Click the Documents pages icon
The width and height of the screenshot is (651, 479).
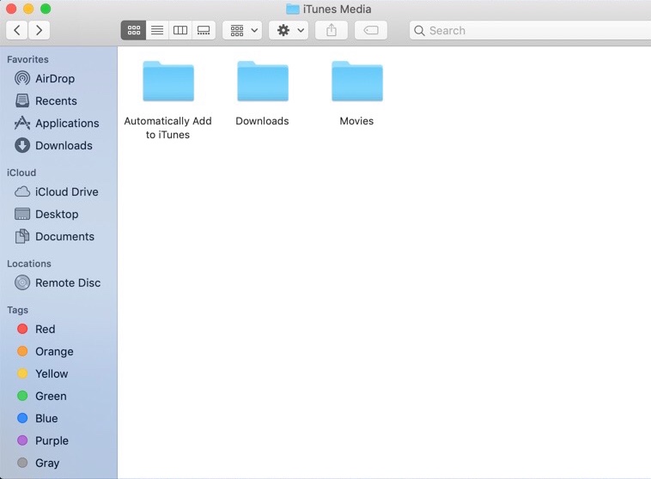point(22,236)
